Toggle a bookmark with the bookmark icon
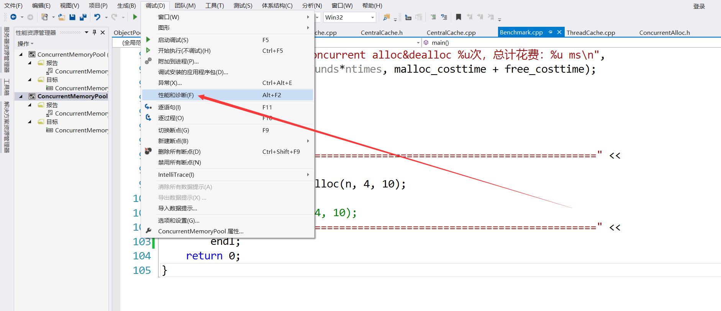The height and width of the screenshot is (311, 721). click(x=459, y=17)
